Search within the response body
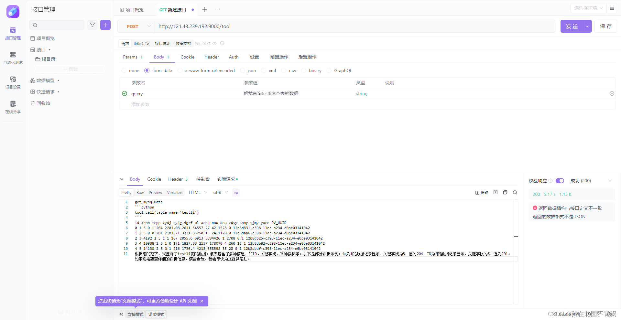Image resolution: width=621 pixels, height=320 pixels. (515, 192)
